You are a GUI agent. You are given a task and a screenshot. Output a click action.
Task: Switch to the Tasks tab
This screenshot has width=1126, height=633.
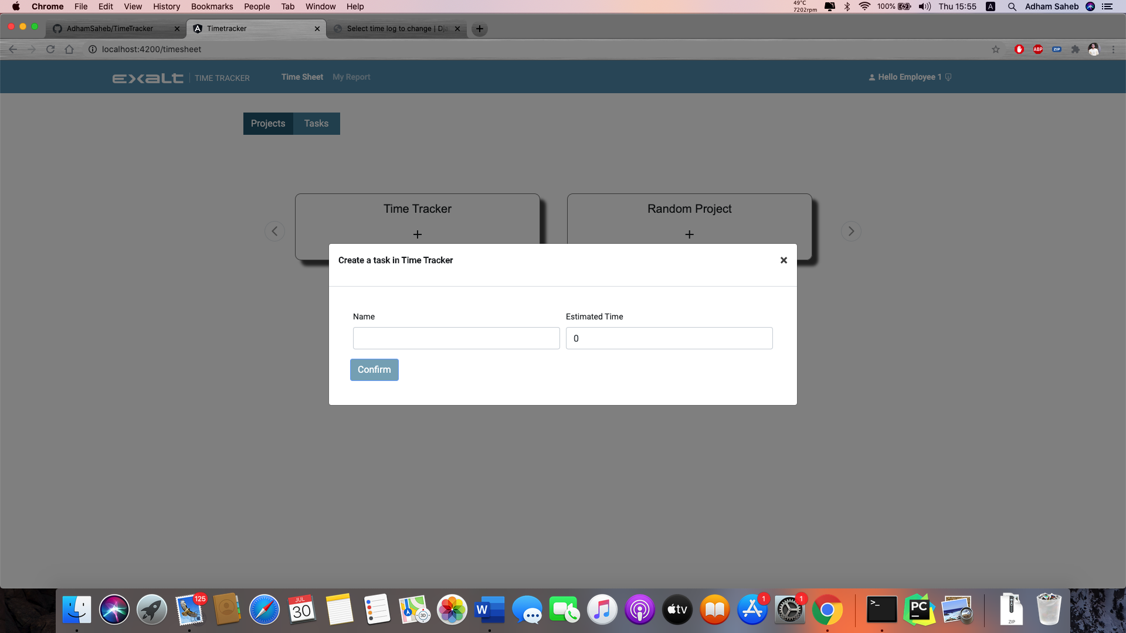click(x=316, y=124)
